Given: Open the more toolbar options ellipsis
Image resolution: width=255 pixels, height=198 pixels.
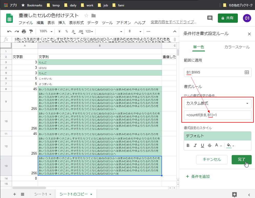Looking at the screenshot, I should (x=148, y=31).
